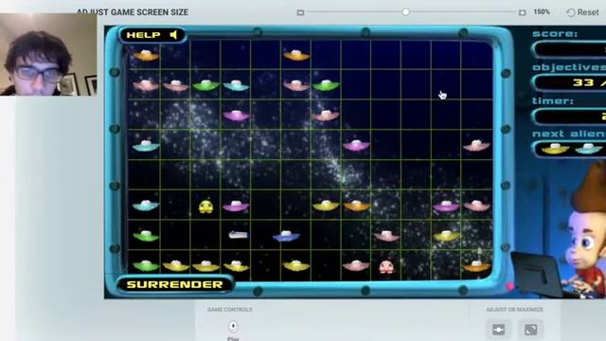Select the magenta saucer in the fourth row
The image size is (606, 341).
point(356,145)
